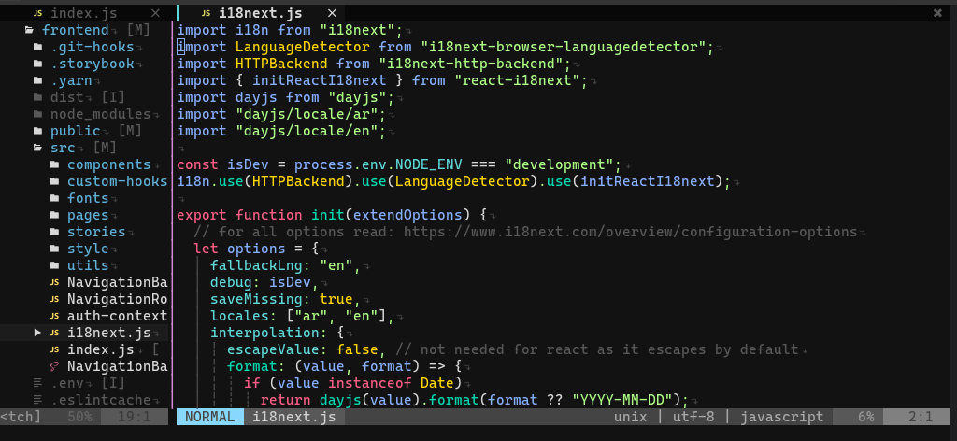Click the instanceof keyword

point(370,383)
